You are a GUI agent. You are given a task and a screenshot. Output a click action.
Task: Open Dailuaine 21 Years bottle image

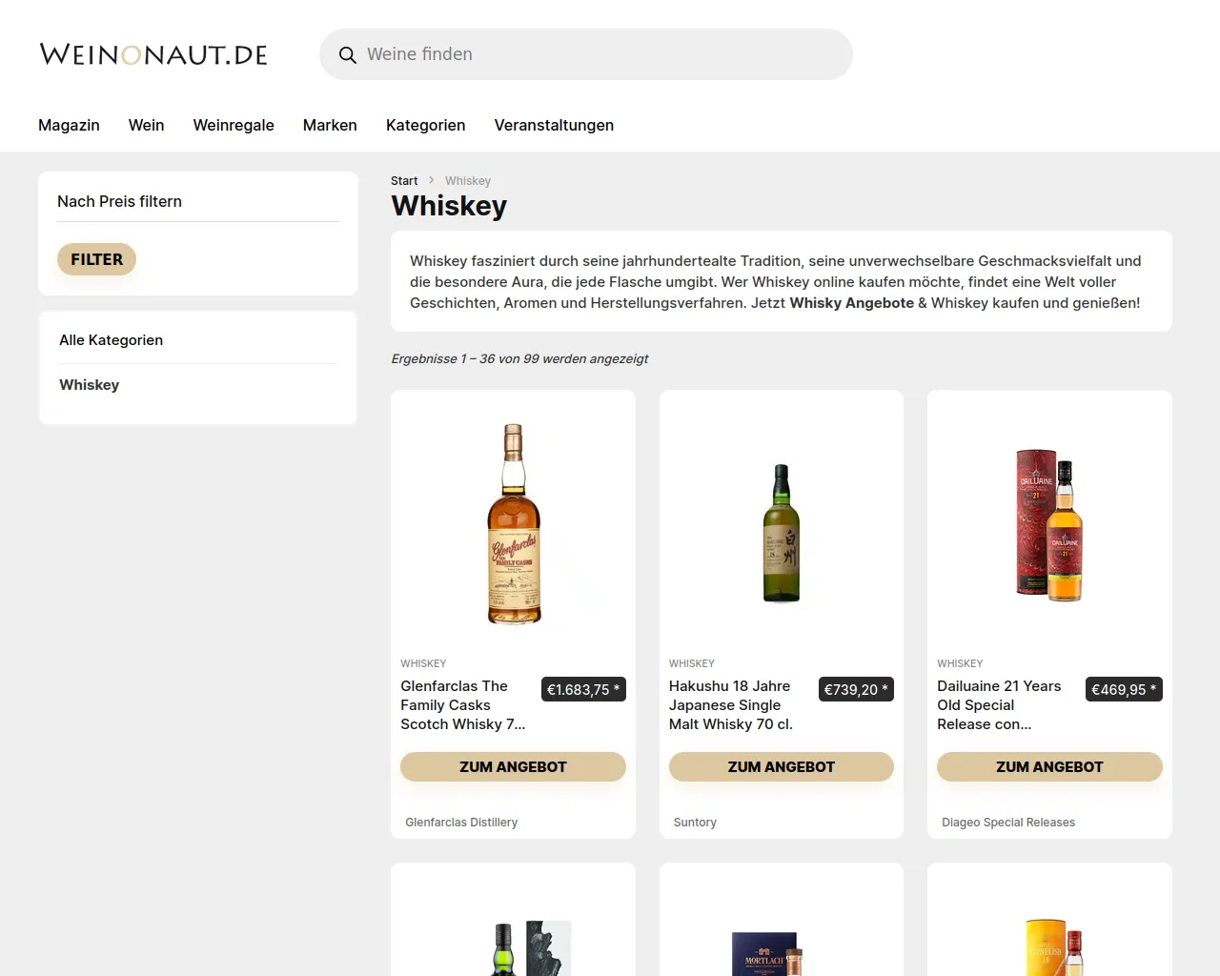pos(1049,523)
